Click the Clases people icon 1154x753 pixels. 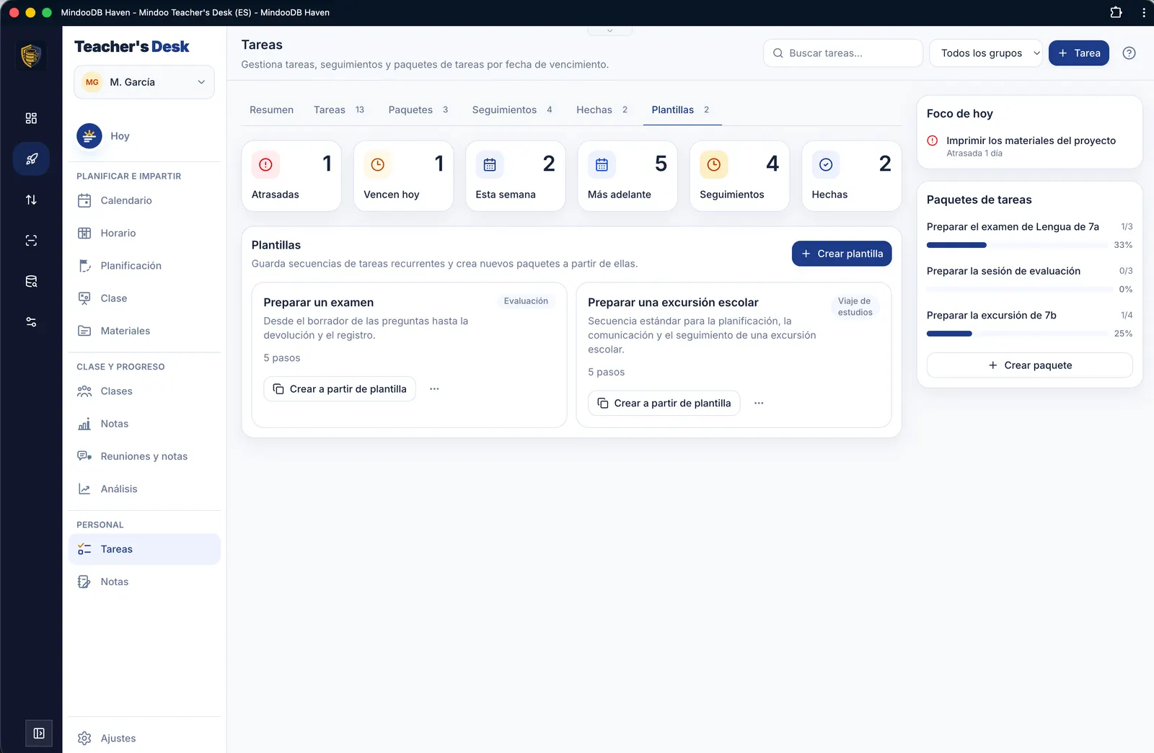[x=84, y=391]
